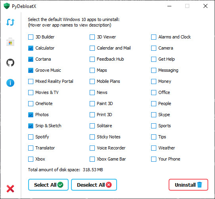Viewport: 215px width, 199px height.
Task: Click 'Select the default Windows 10 apps' heading
Action: 74,19
